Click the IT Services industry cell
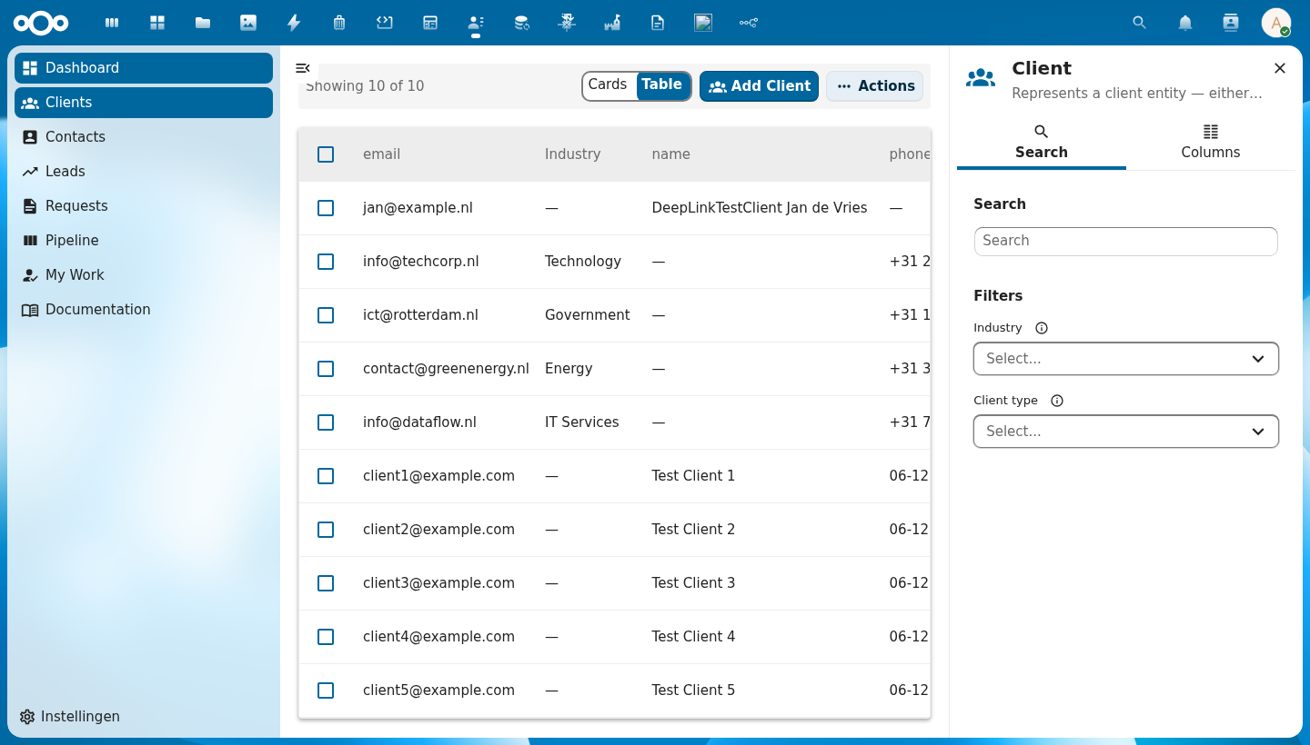Screen dimensions: 1310x745 point(582,422)
